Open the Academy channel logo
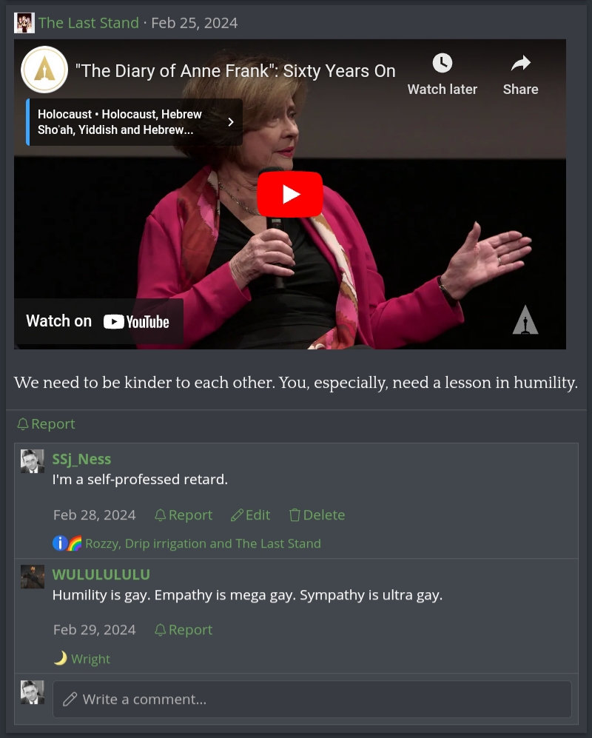The height and width of the screenshot is (738, 592). click(x=44, y=70)
